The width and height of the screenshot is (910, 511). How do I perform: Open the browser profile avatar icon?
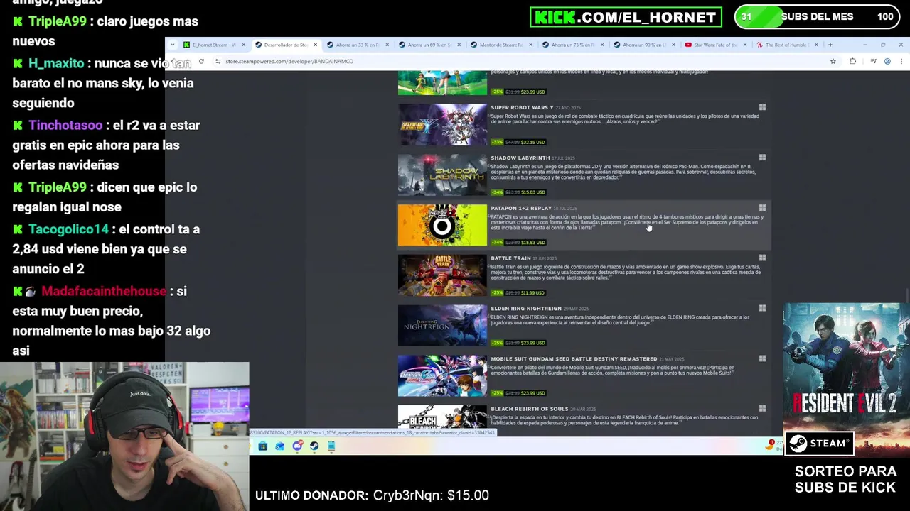pos(887,62)
